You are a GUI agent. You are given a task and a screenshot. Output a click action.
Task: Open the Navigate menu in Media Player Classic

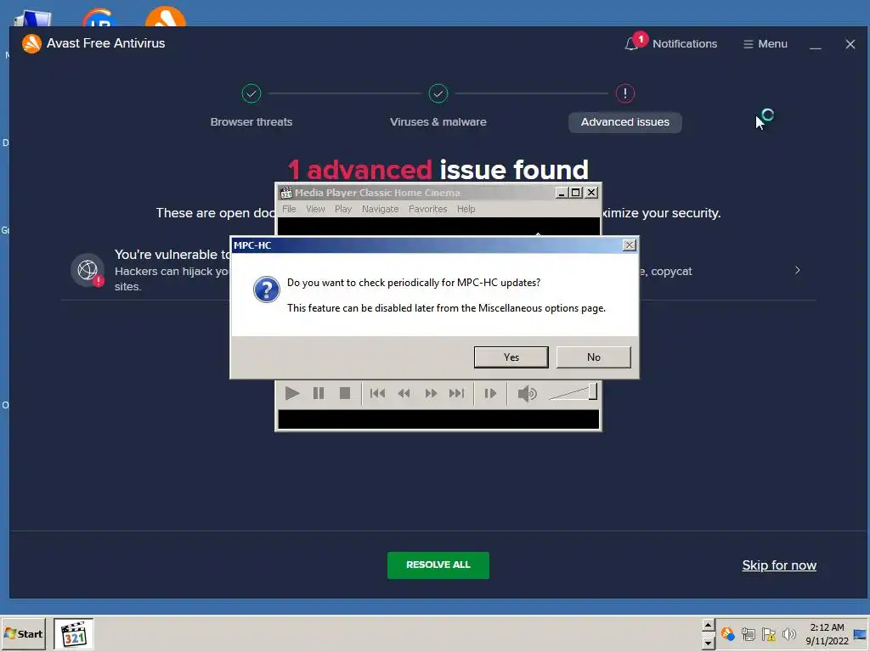point(380,209)
